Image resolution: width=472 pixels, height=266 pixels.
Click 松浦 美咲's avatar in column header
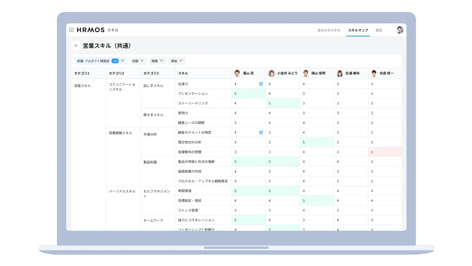point(340,73)
